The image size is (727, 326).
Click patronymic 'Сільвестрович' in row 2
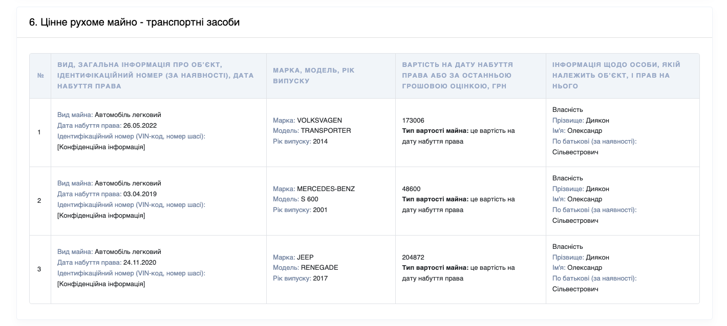point(575,221)
